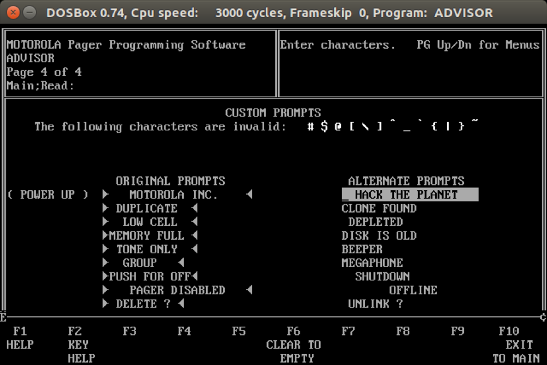Click the right-pointing arrow before PAGER DISABLED
Viewport: 547px width, 365px height.
tap(105, 290)
